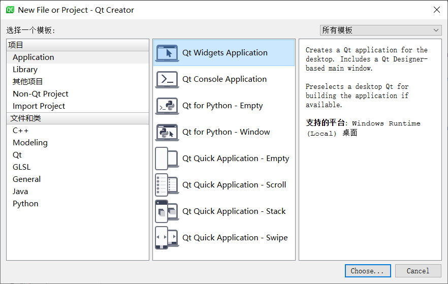This screenshot has height=284, width=448.
Task: Select the Qt files category
Action: [78, 155]
